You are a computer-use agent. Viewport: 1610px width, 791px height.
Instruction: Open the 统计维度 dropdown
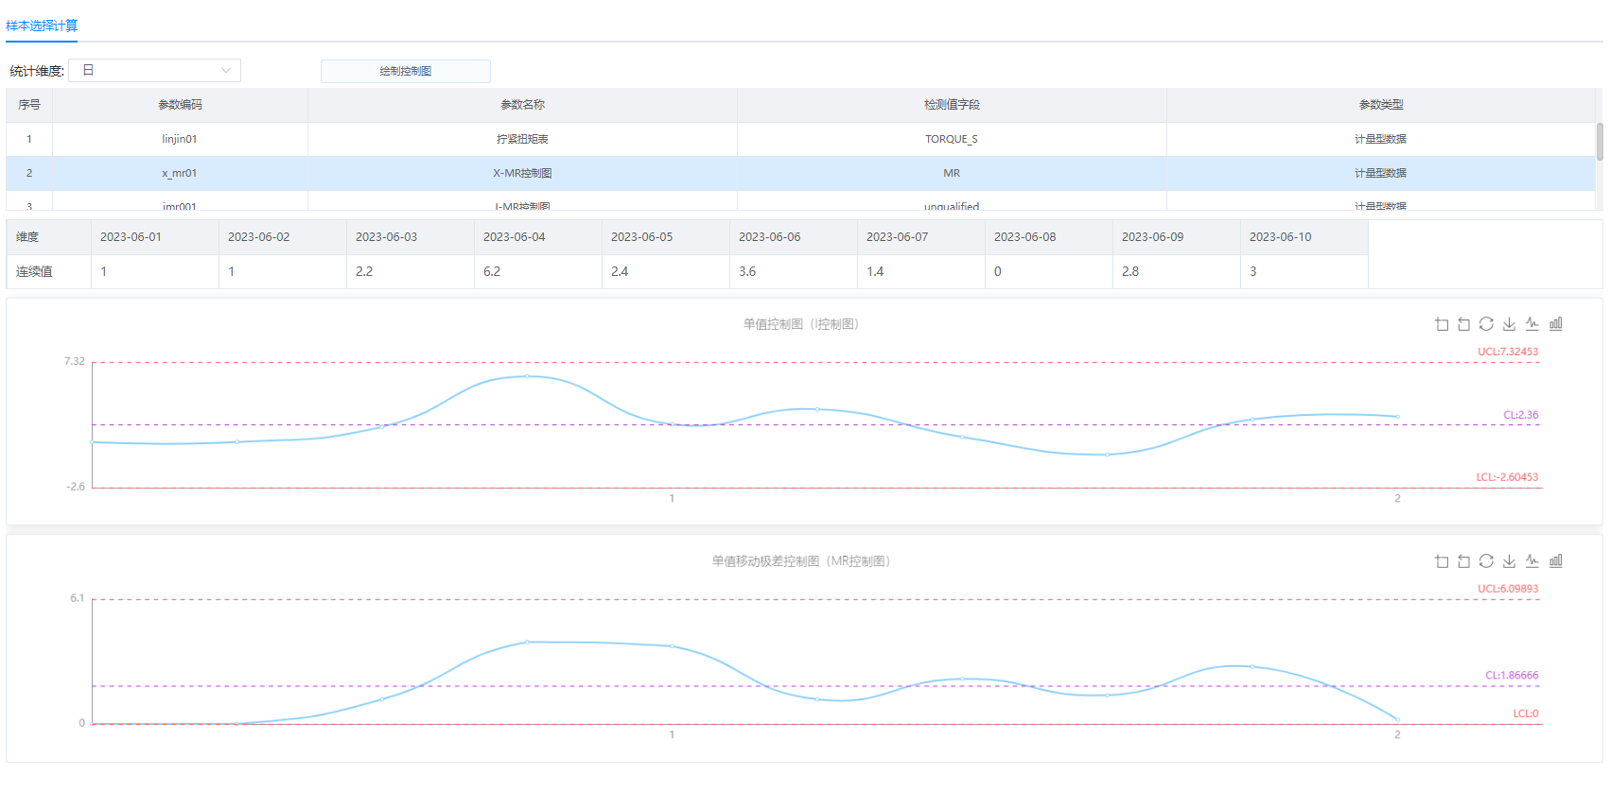tap(155, 71)
